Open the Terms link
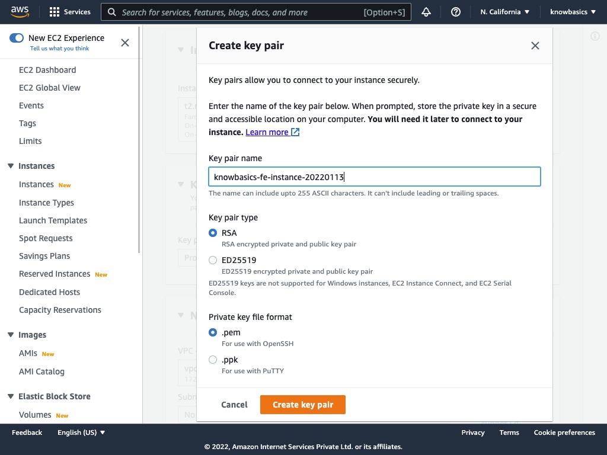 coord(509,432)
